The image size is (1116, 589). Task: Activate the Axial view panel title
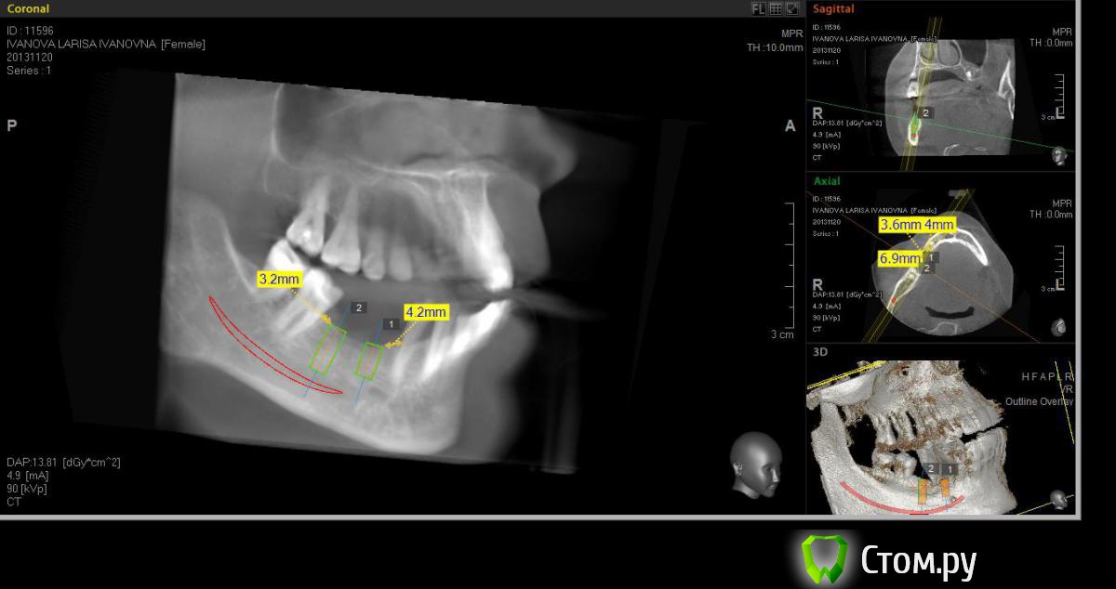click(x=826, y=181)
